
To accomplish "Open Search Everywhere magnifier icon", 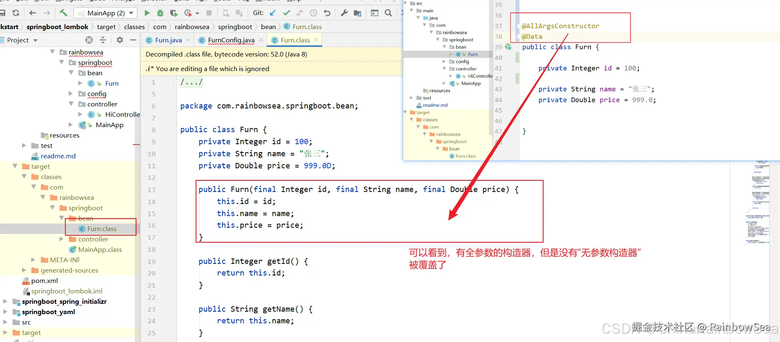I will pos(388,13).
